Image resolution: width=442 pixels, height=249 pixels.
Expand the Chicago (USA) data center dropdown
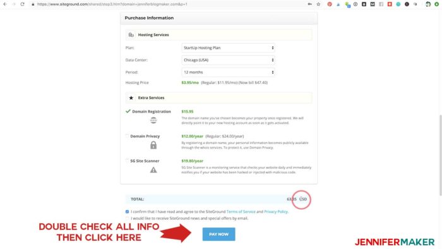(228, 60)
